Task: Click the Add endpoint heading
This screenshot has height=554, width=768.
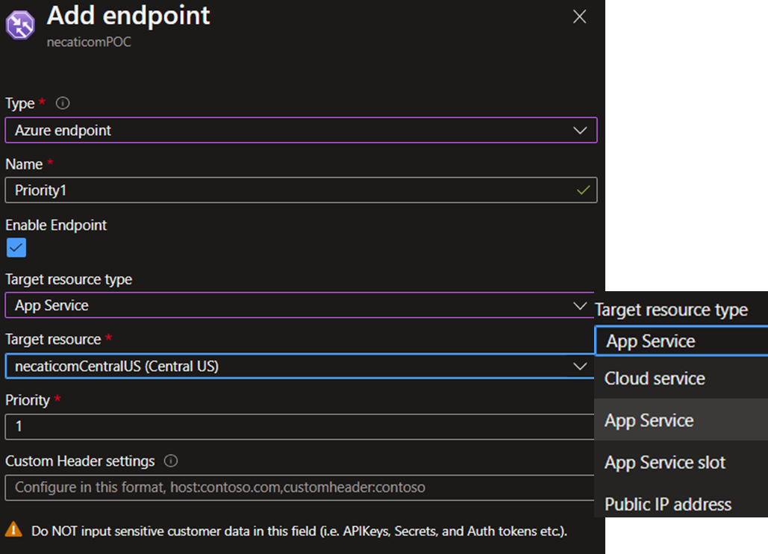Action: pos(128,16)
